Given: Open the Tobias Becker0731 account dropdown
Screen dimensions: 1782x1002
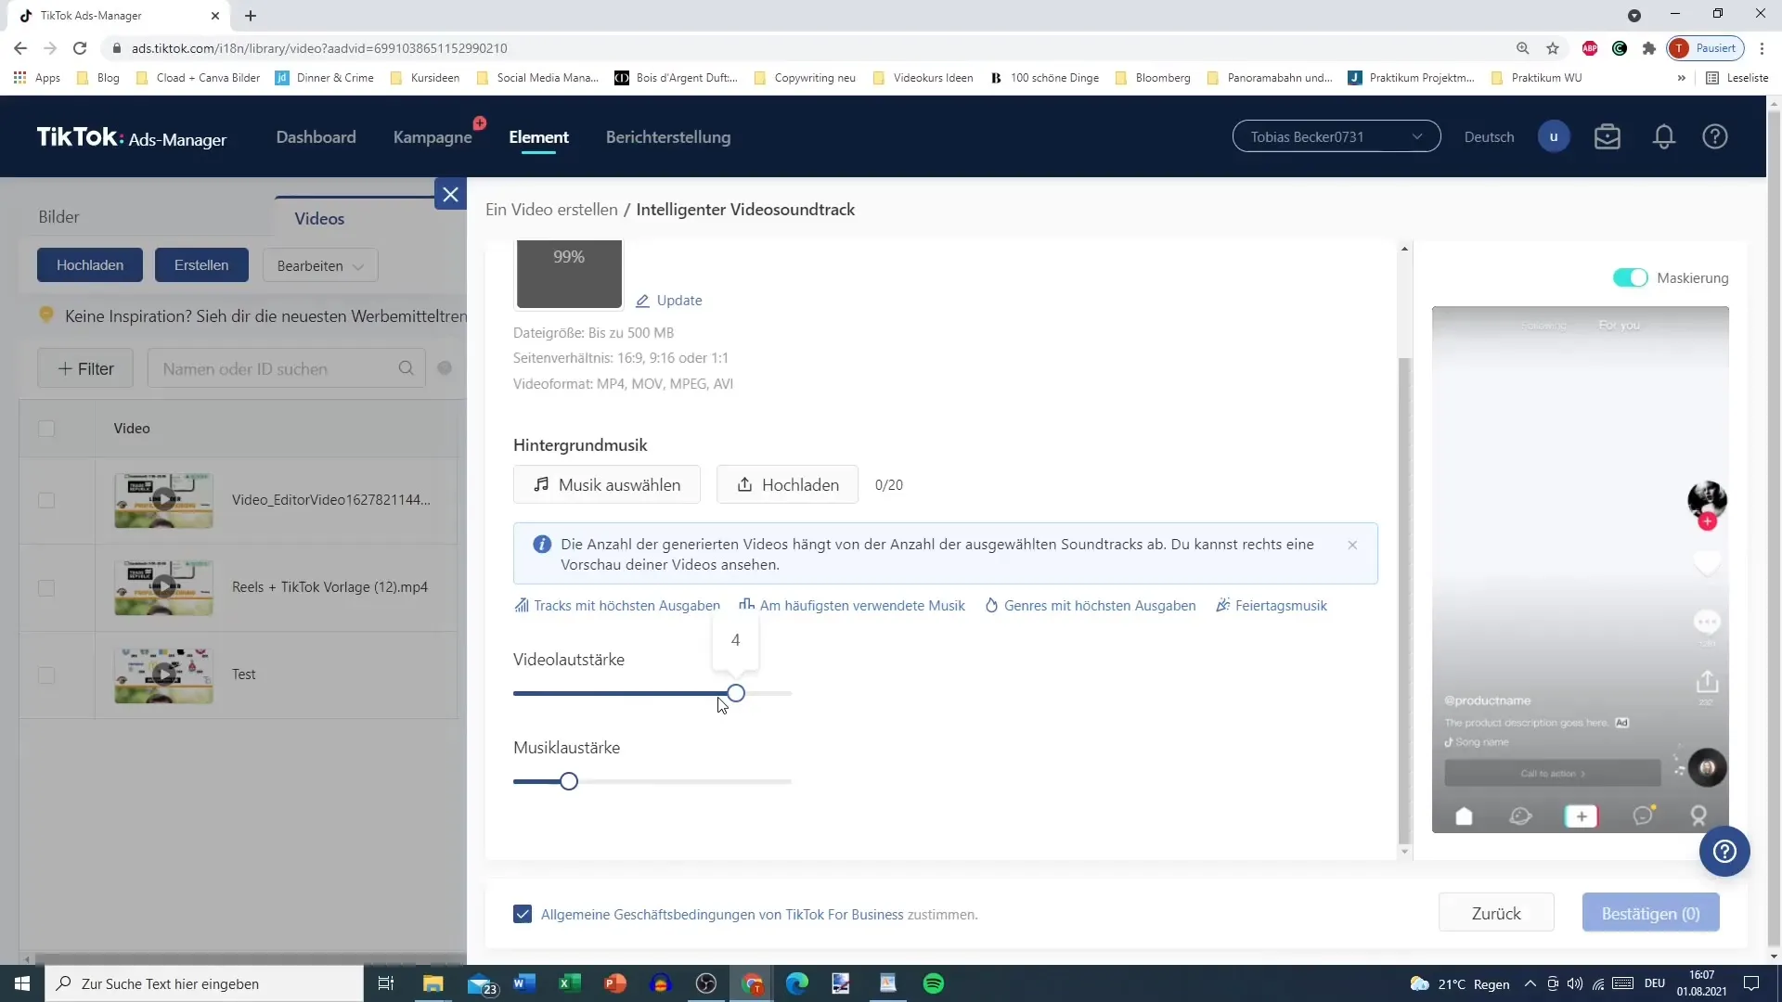Looking at the screenshot, I should pos(1336,136).
